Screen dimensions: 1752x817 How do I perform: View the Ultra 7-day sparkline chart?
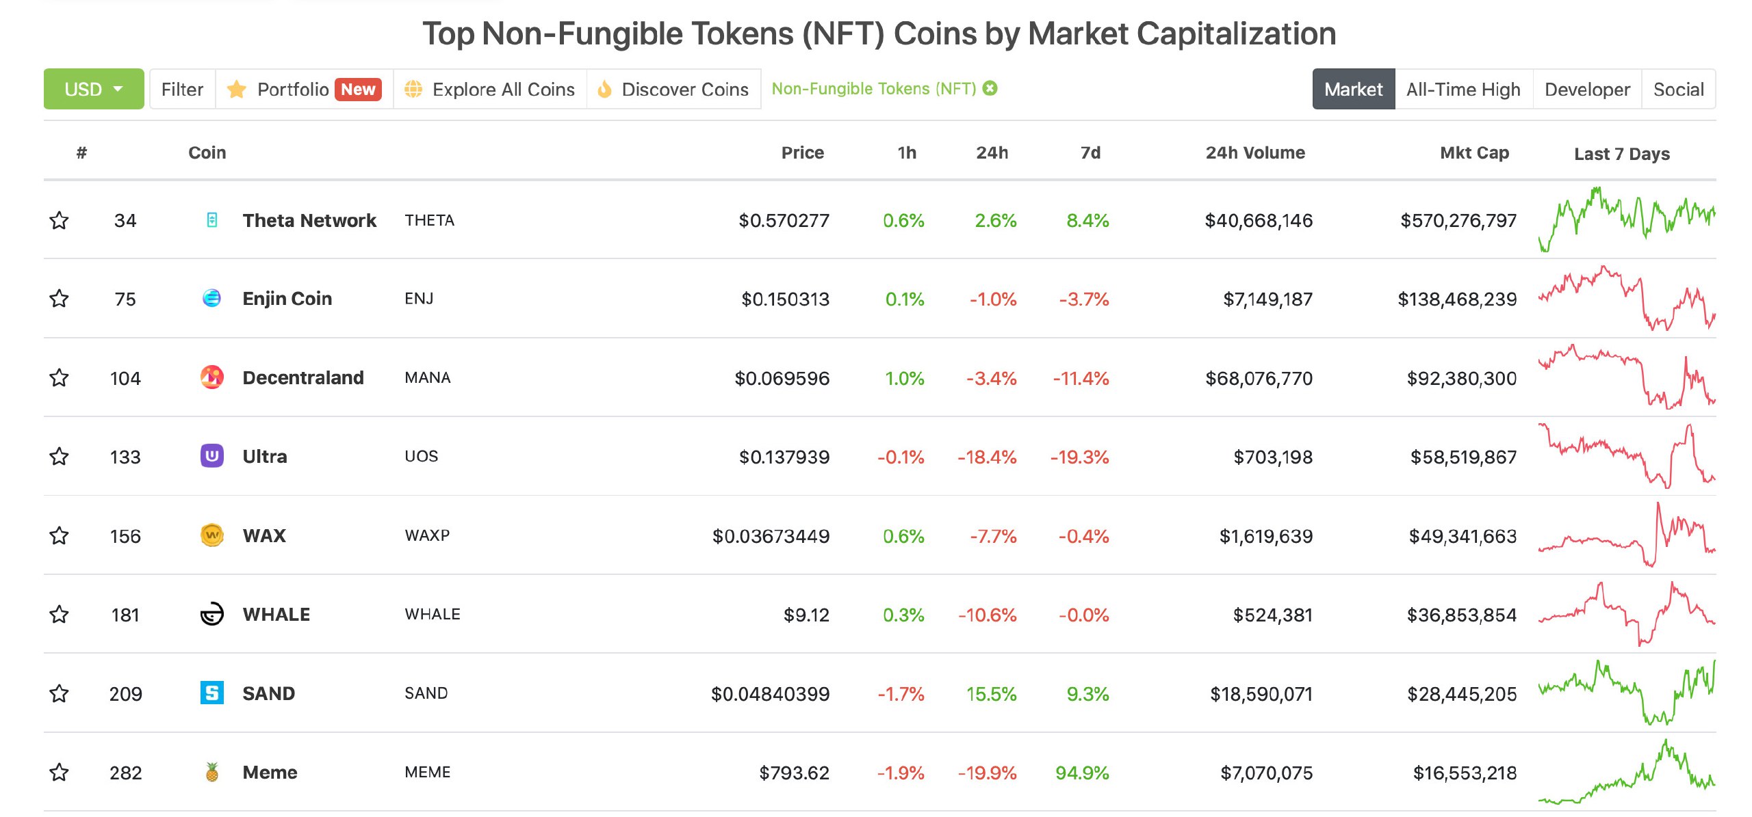[x=1626, y=456]
